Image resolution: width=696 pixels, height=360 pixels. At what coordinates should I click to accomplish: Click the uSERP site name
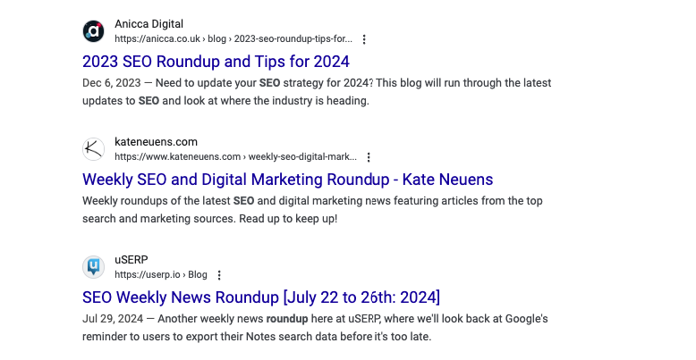(x=131, y=260)
